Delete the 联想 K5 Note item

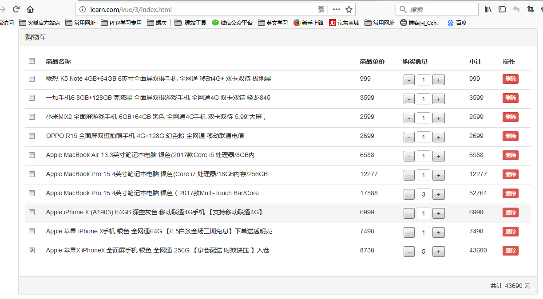pyautogui.click(x=511, y=79)
